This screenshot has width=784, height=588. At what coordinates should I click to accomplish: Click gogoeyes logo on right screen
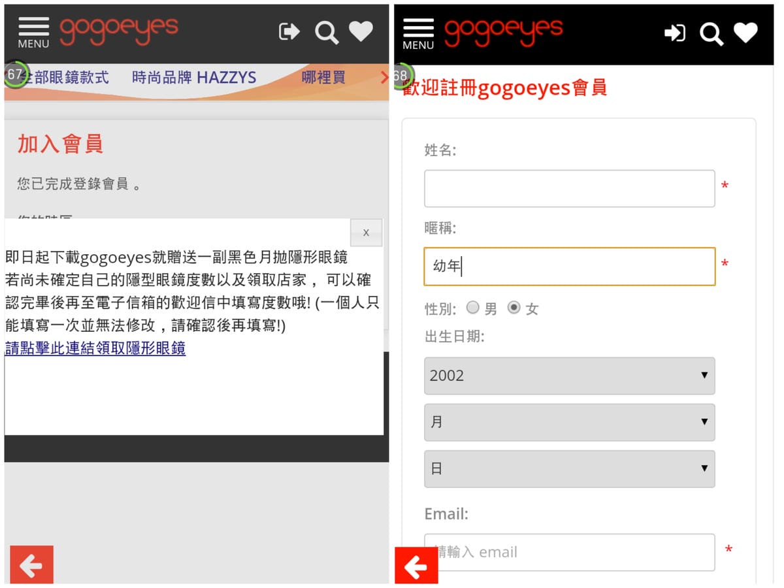504,32
